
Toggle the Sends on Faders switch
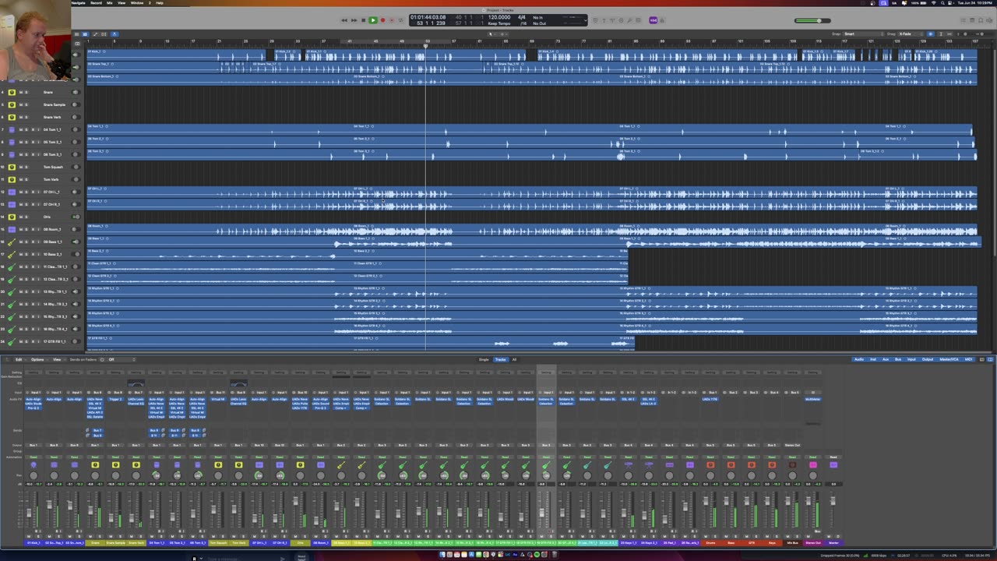[102, 359]
